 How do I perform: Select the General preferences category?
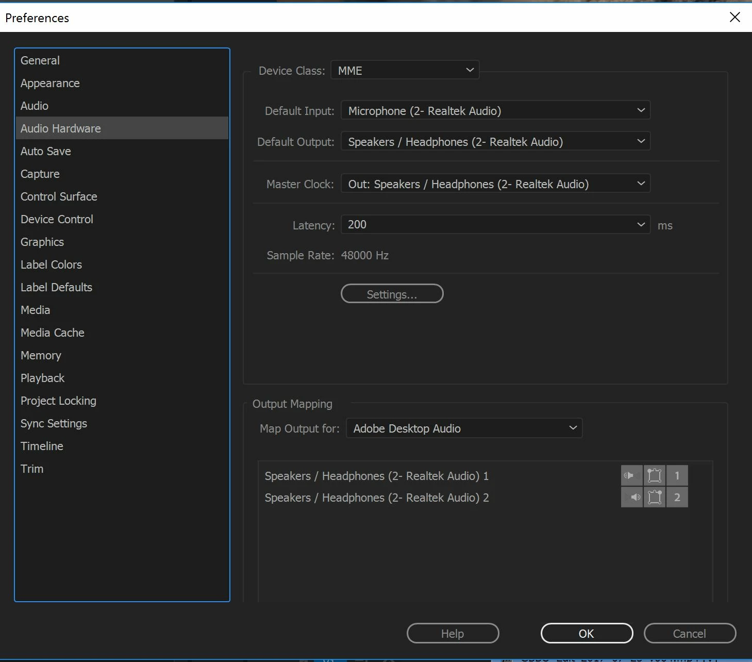[122, 60]
